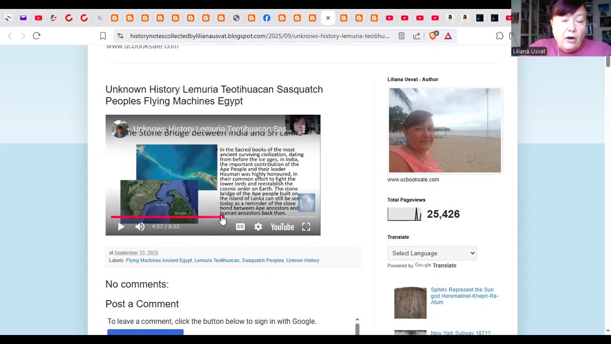Open the Sphinx Represent the Sun god link

[464, 296]
